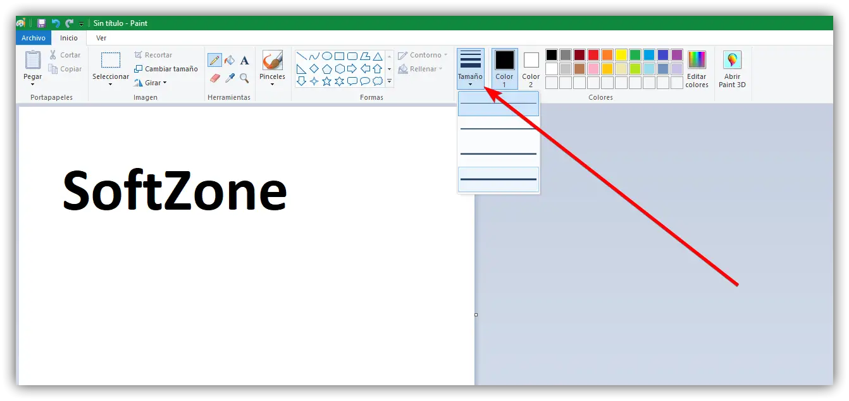Screen dimensions: 849x401
Task: Click the Save icon in title bar
Action: (41, 23)
